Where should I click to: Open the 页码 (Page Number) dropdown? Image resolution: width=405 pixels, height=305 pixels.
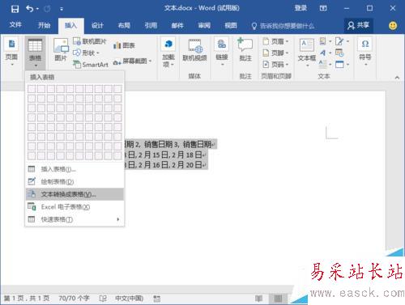[x=275, y=65]
